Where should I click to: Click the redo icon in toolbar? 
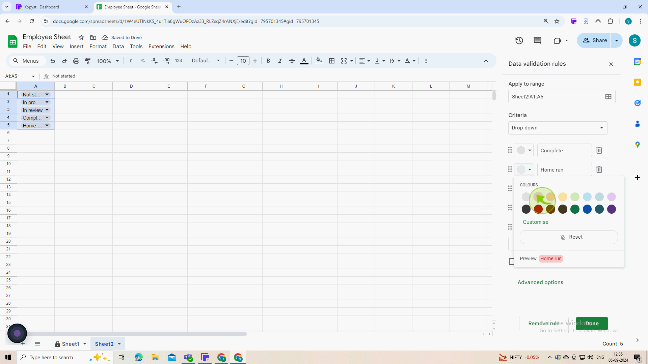(64, 61)
